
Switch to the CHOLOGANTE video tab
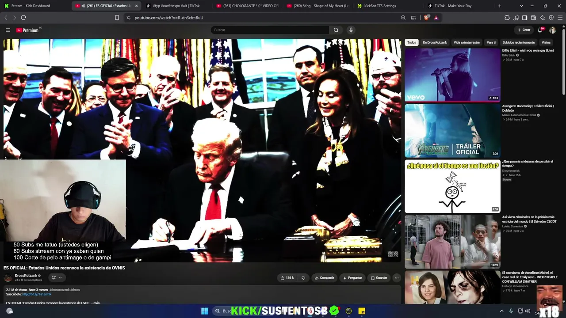(247, 6)
